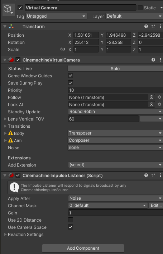Disable Cinemachine Impulse Listener component checkbox

[x=18, y=175]
